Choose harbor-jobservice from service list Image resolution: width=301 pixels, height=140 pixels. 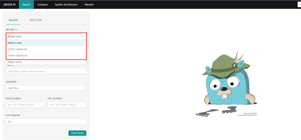click(46, 49)
